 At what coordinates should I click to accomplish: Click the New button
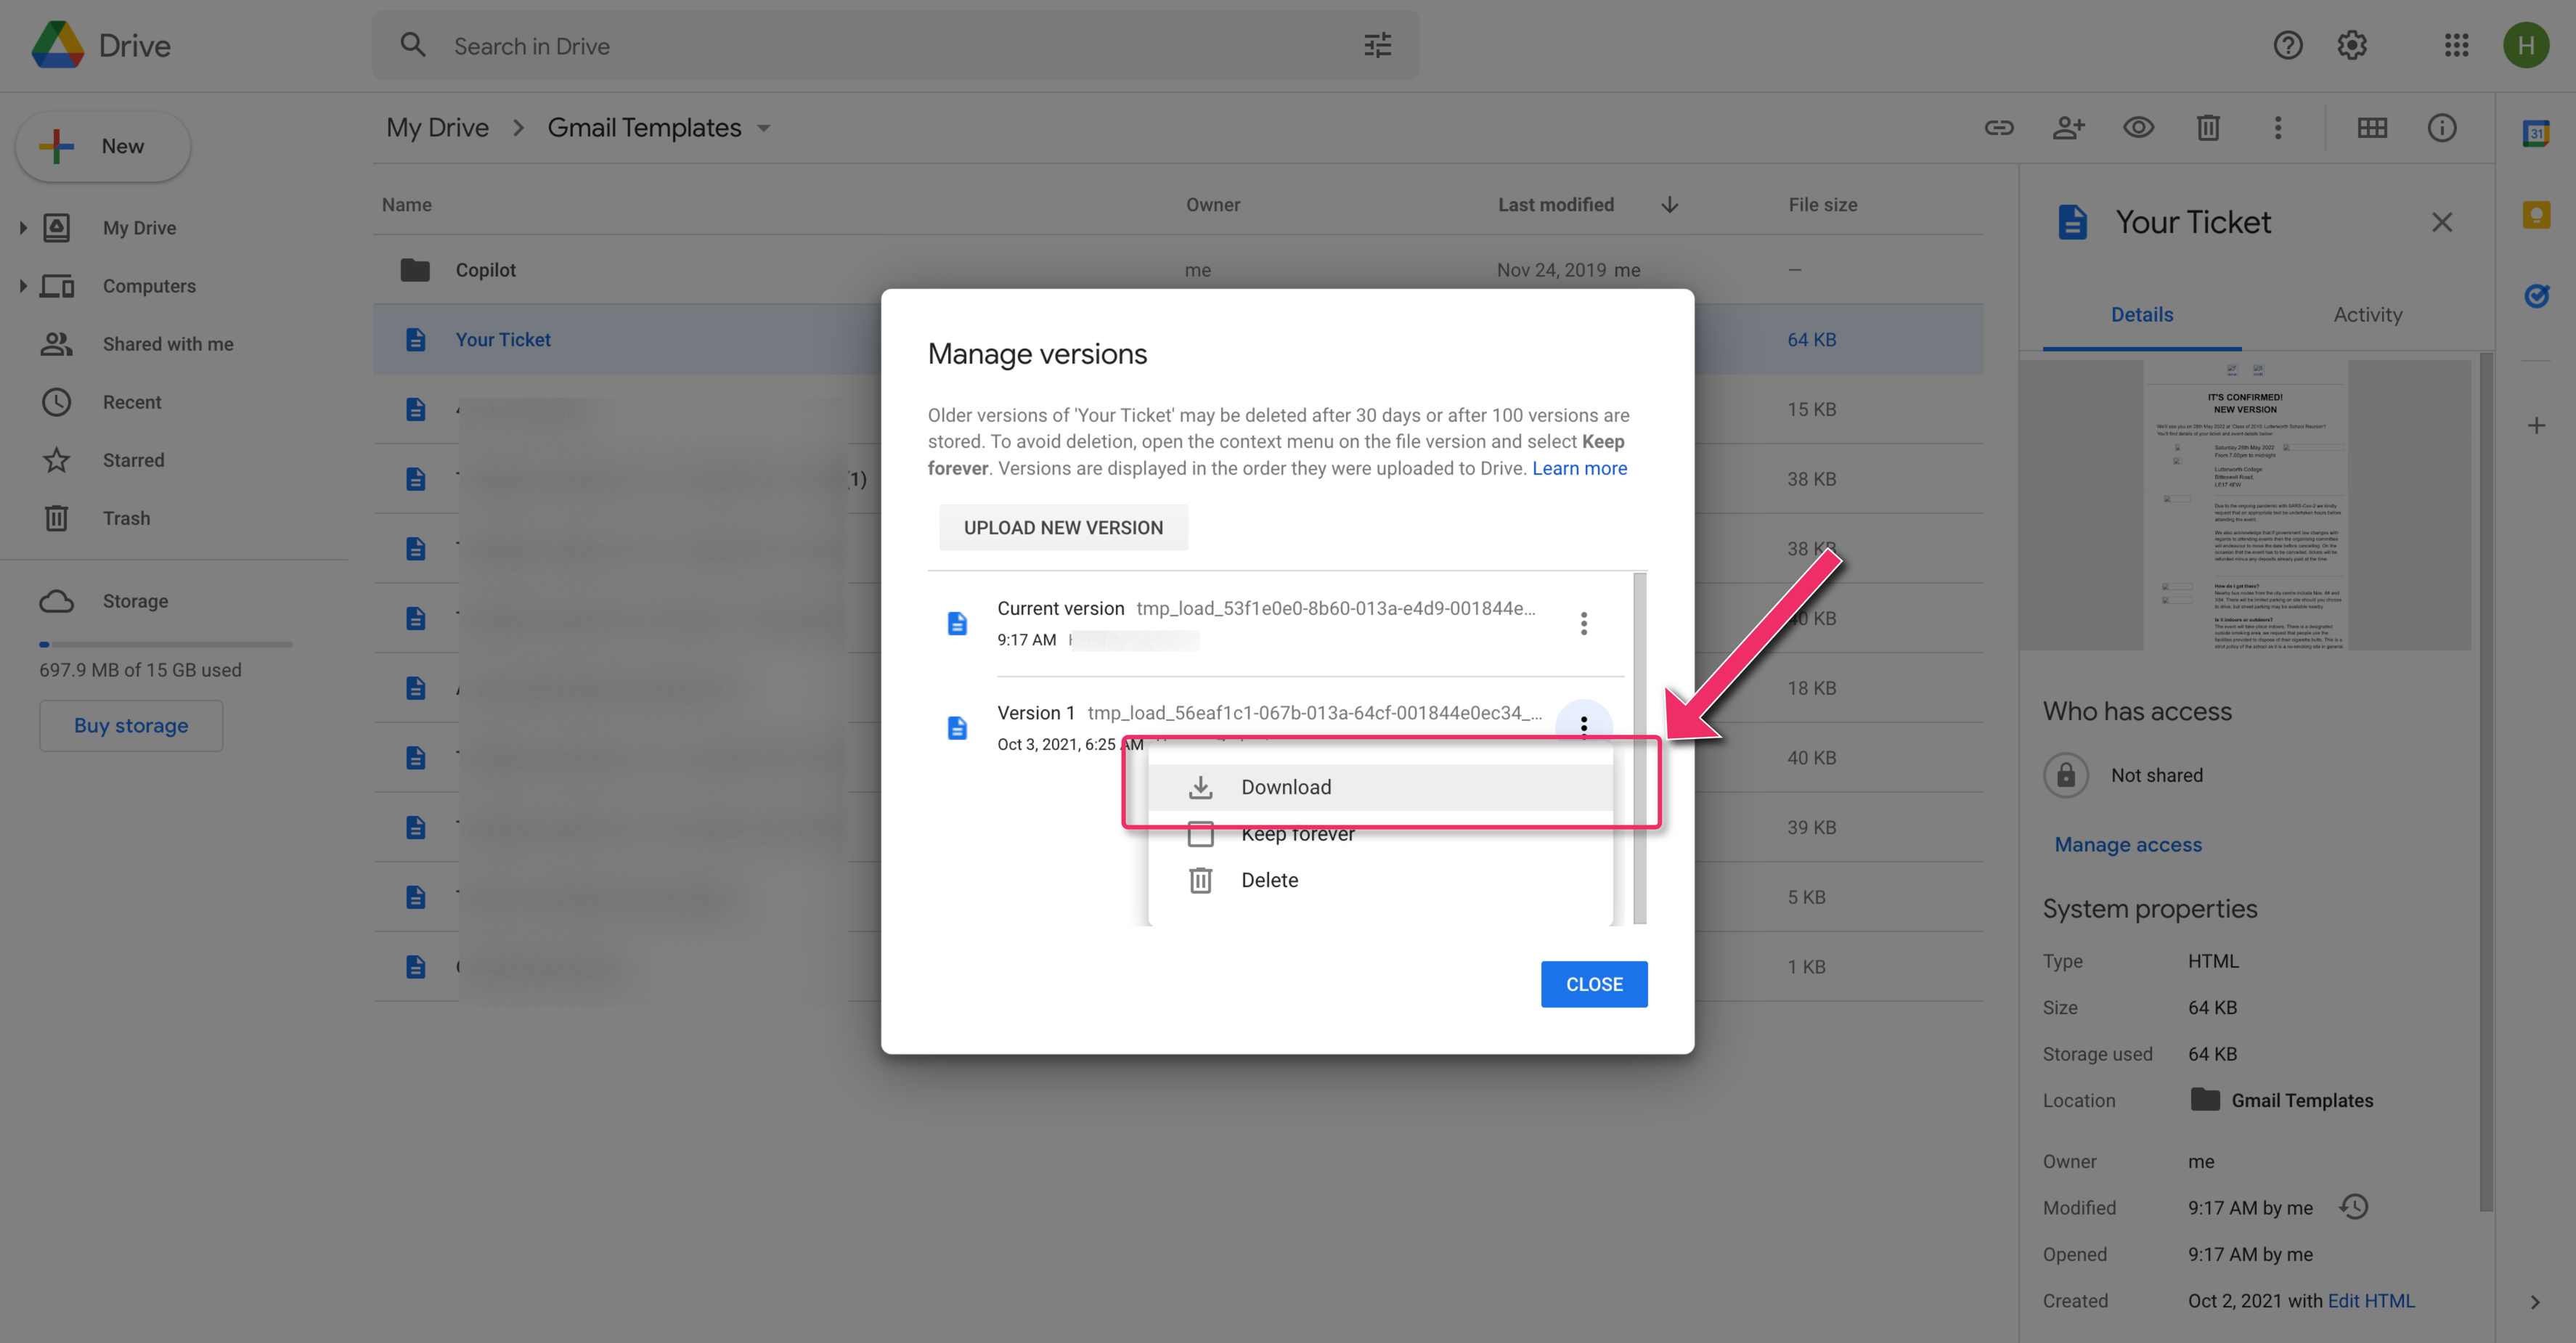[x=103, y=146]
